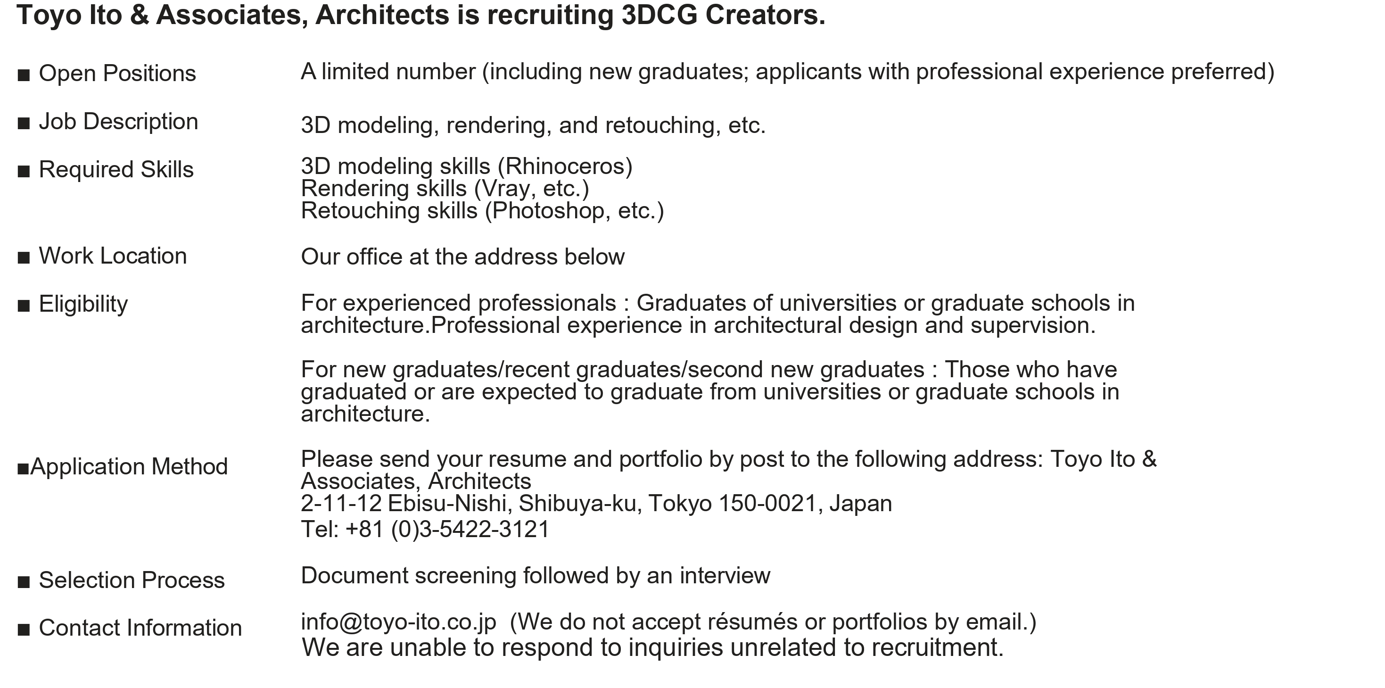Click the Open Positions label
The height and width of the screenshot is (688, 1385).
(117, 73)
